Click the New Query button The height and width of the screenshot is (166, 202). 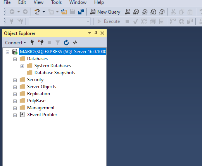click(105, 12)
